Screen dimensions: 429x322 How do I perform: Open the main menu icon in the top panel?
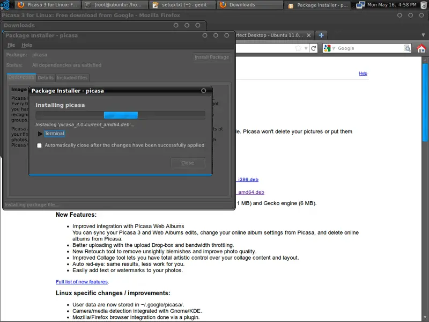5,5
